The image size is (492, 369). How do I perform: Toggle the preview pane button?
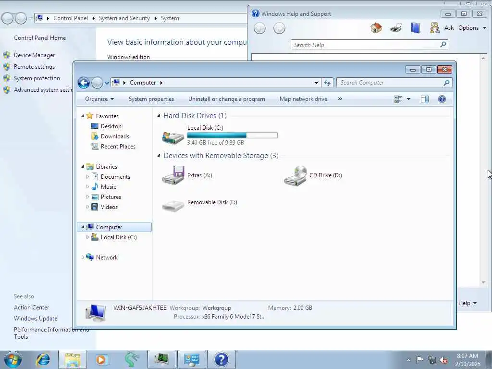[425, 99]
